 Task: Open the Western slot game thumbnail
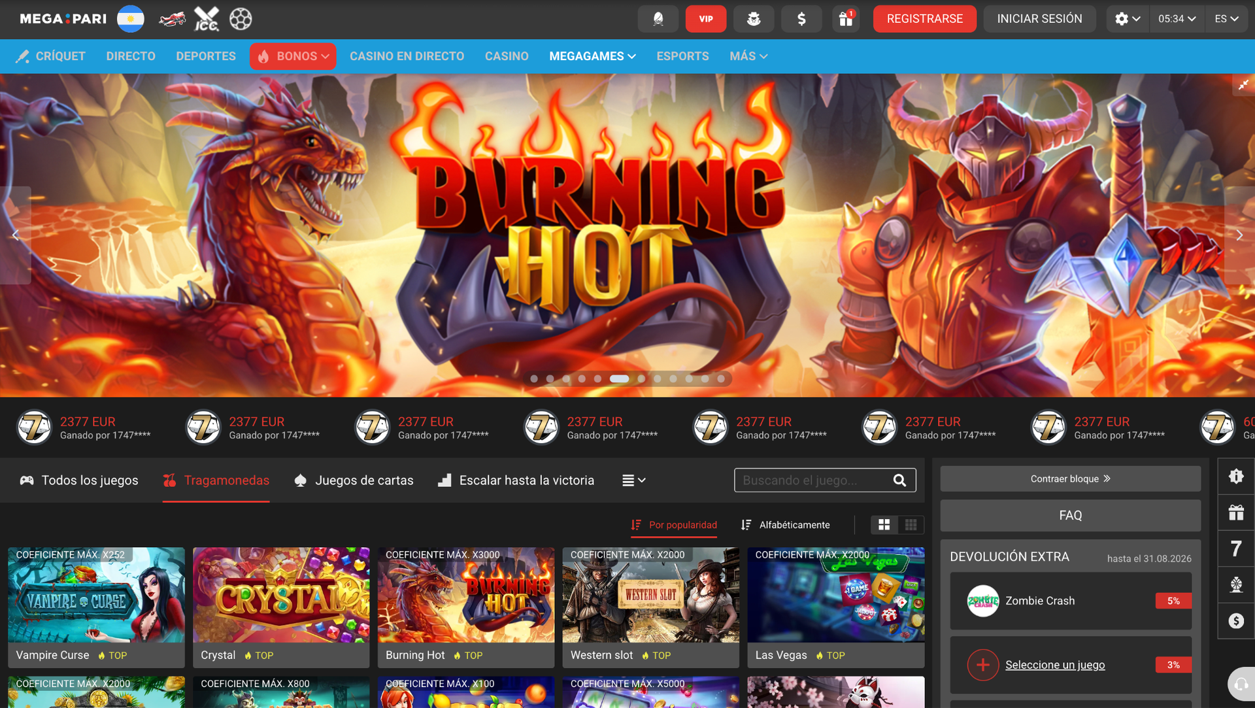[x=651, y=595]
